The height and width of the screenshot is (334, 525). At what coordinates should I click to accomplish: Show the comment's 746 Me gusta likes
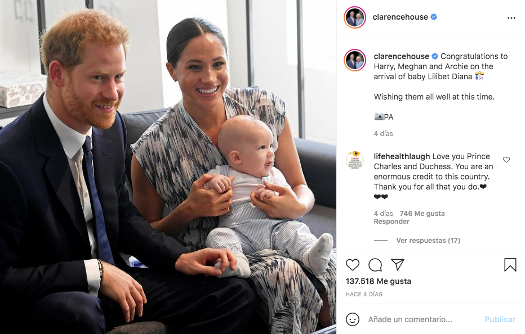tap(422, 213)
